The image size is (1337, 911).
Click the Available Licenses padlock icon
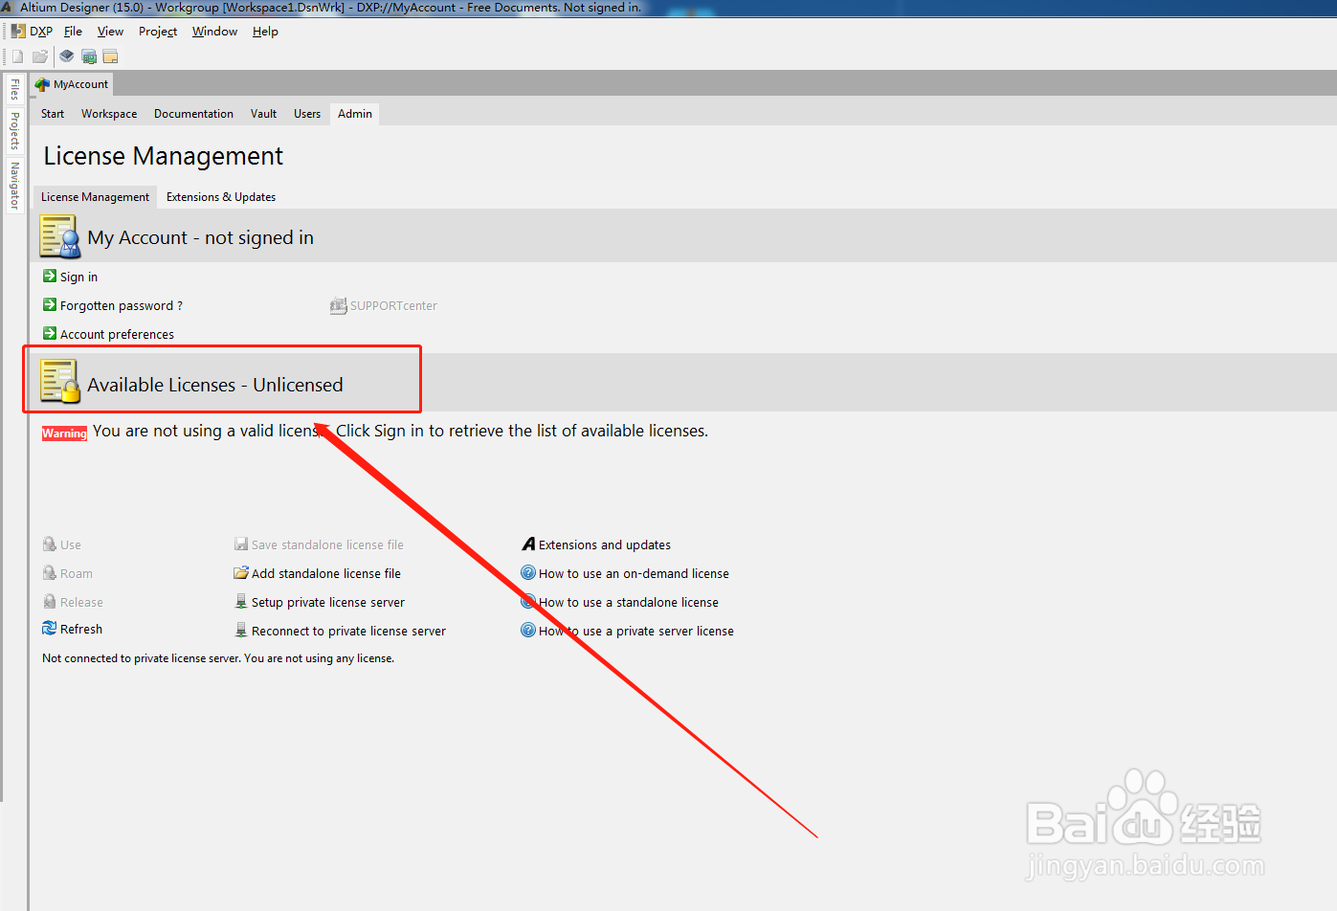click(x=59, y=382)
